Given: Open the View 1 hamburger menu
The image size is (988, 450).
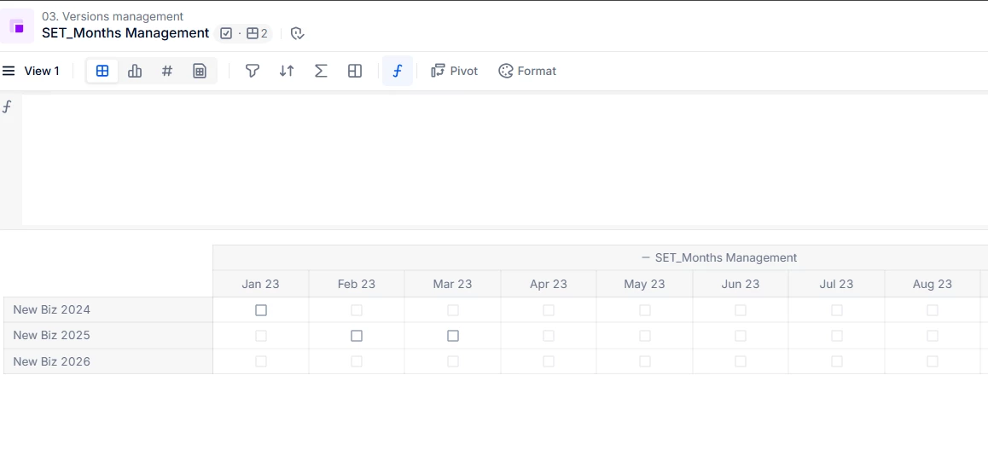Looking at the screenshot, I should coord(9,71).
